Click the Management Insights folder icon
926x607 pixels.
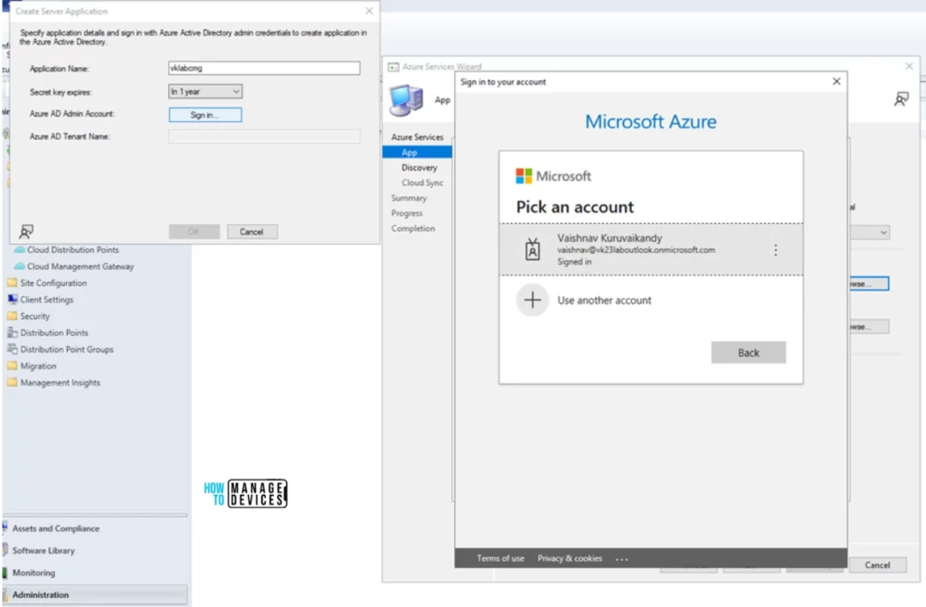(12, 382)
